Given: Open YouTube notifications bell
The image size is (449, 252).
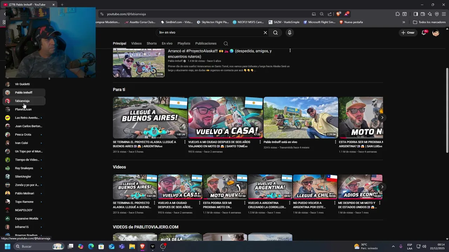Looking at the screenshot, I should pos(424,33).
